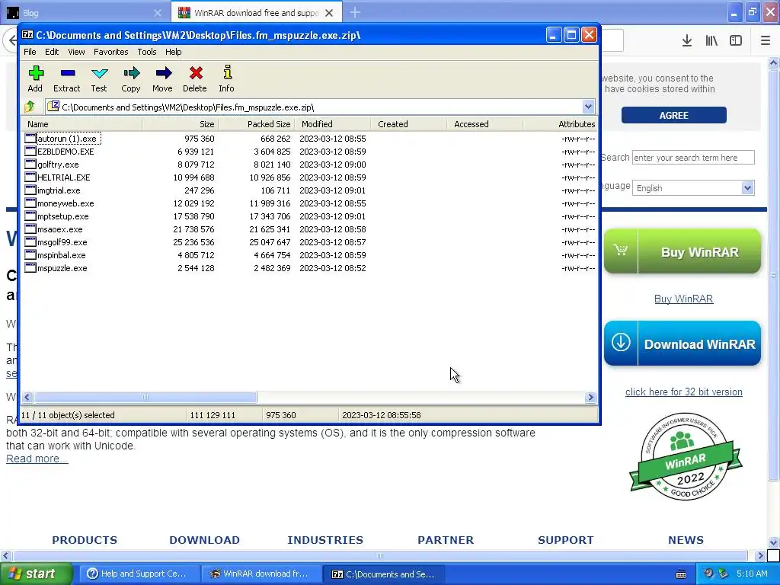Image resolution: width=780 pixels, height=585 pixels.
Task: Click the 7-Zip horizontal scrollbar right arrow
Action: [x=590, y=397]
